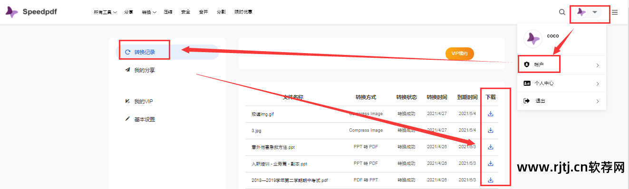This screenshot has height=189, width=629.
Task: Click the coco username in the user menu
Action: (553, 36)
